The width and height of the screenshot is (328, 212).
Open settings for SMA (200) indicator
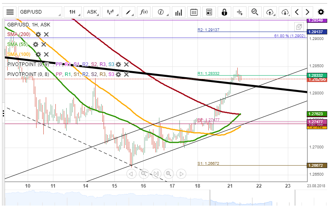click(x=38, y=34)
